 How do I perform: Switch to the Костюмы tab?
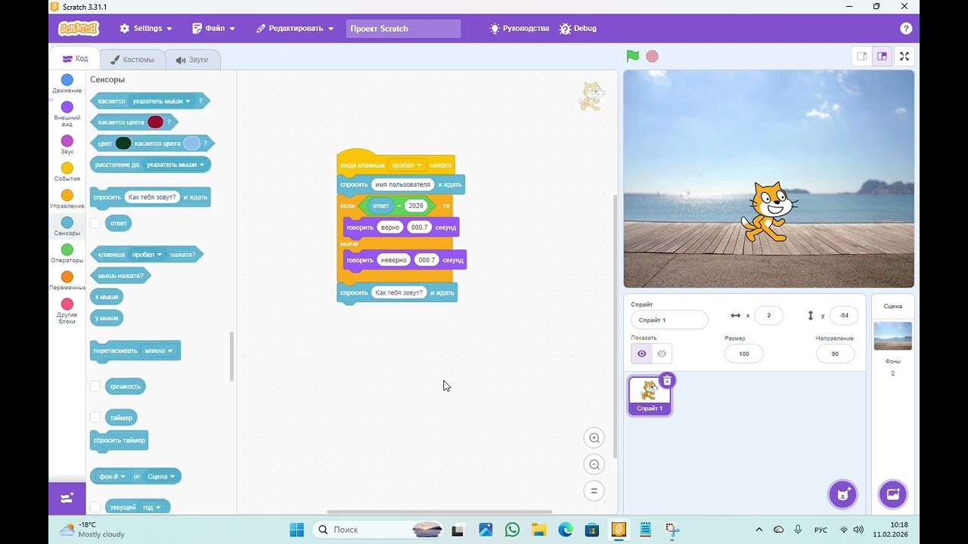coord(132,60)
